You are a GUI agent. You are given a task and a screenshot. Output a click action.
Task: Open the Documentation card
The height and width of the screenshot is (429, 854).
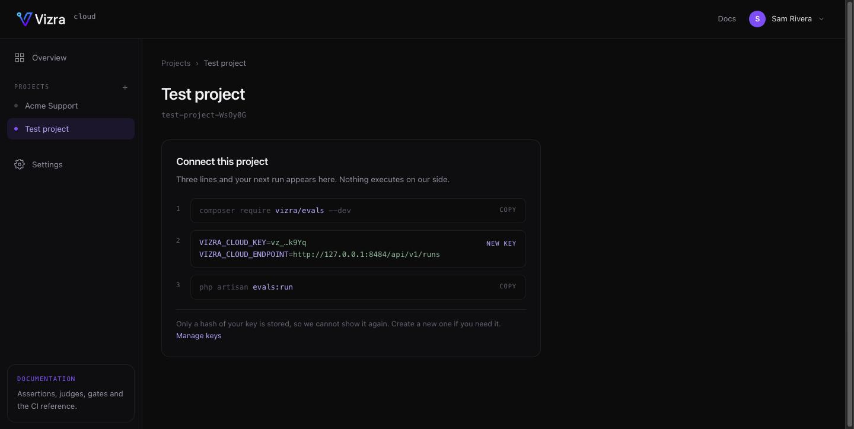pyautogui.click(x=71, y=393)
